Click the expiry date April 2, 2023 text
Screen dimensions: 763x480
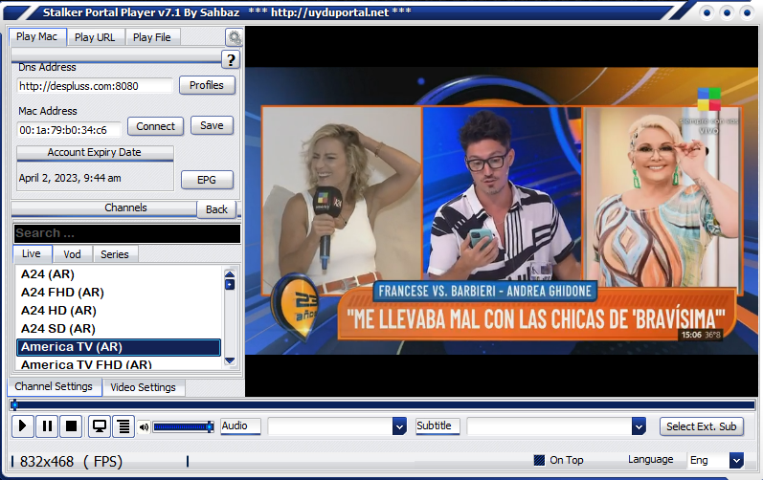(70, 178)
